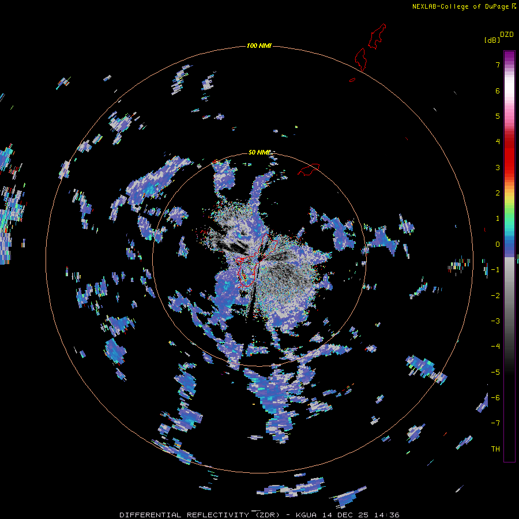Click the -7 value on the color scale
Viewport: 519px width, 519px height.
(495, 423)
